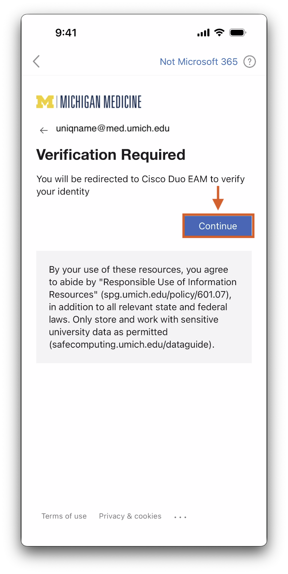Click the orange arrow pointing at Continue
The width and height of the screenshot is (288, 574).
[x=218, y=198]
